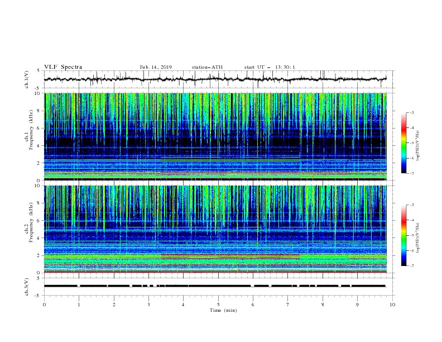Viewport: 442px width, 342px height.
Task: Click the ch.1 PSD color bar
Action: pos(404,143)
